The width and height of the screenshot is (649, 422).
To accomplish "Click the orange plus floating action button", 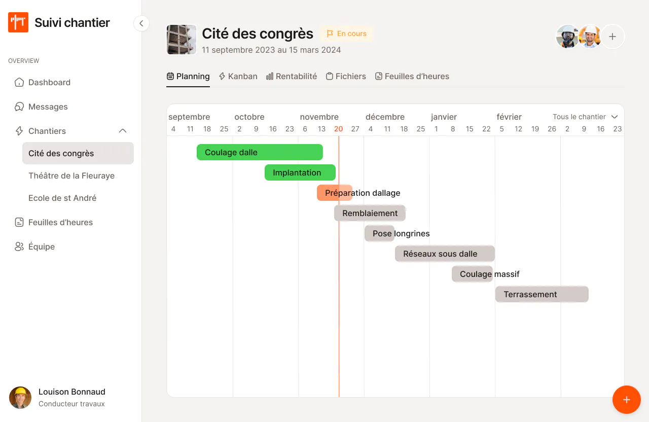I will point(626,400).
